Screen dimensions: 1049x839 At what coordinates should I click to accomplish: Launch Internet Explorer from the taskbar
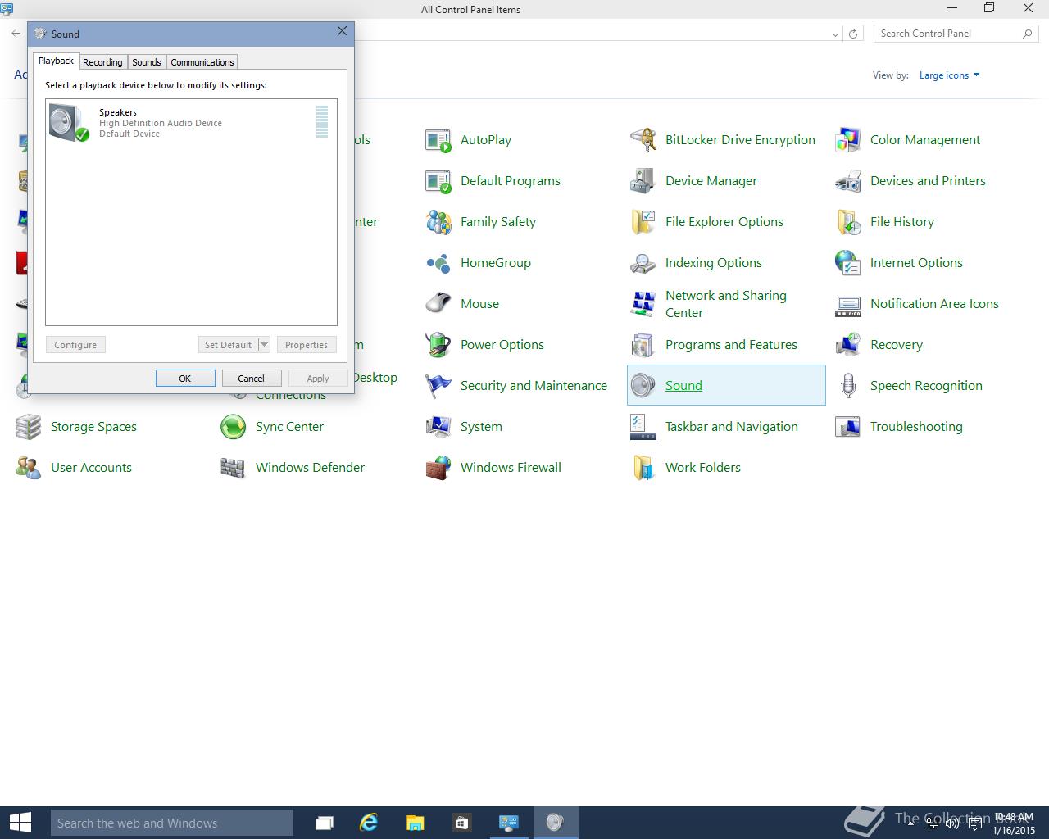369,823
